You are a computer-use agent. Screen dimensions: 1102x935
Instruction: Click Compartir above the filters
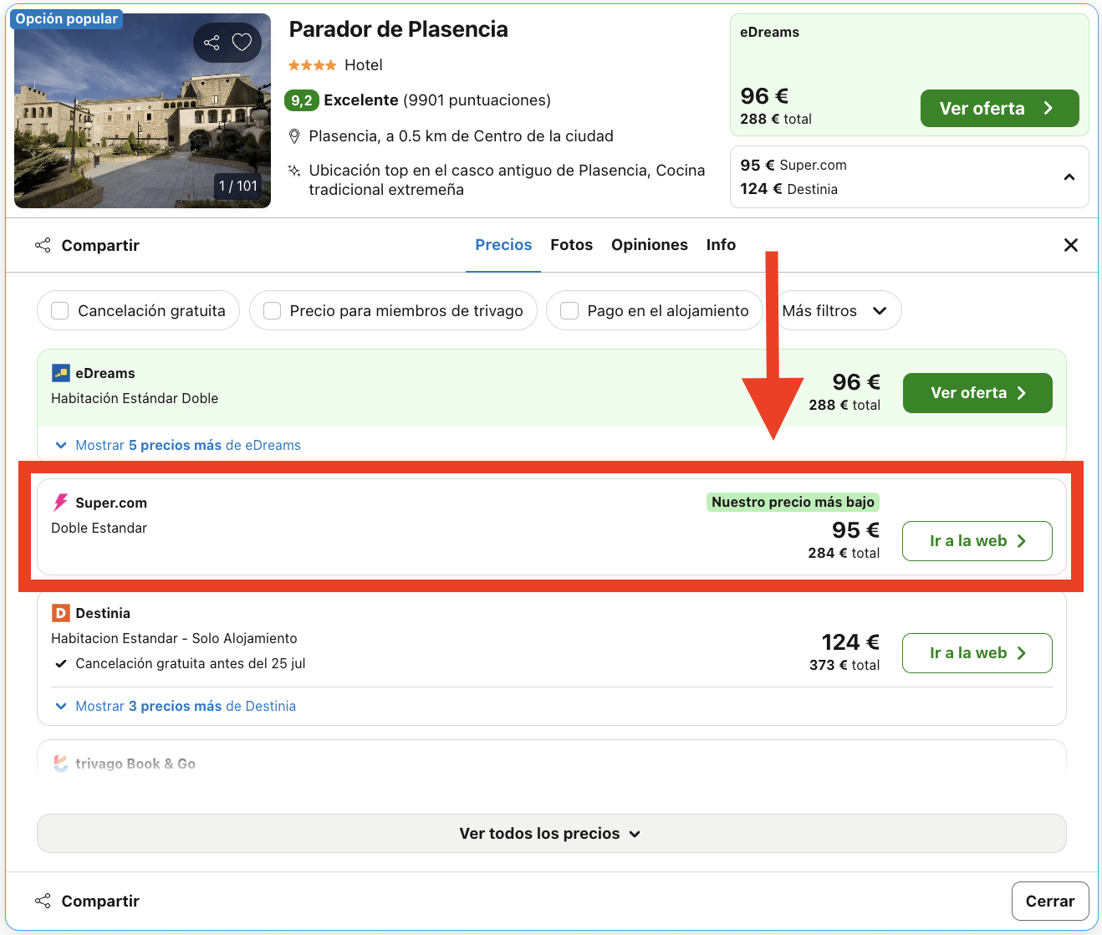point(87,245)
